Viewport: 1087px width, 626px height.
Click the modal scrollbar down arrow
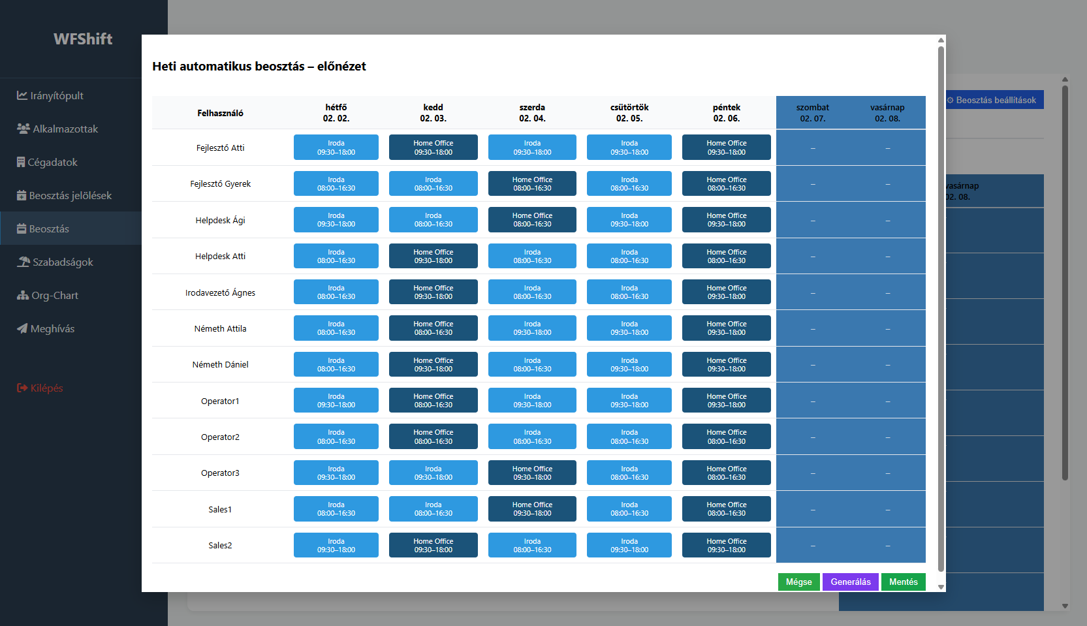(x=941, y=587)
